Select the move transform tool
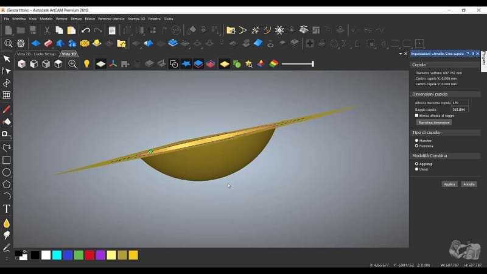 pyautogui.click(x=7, y=83)
